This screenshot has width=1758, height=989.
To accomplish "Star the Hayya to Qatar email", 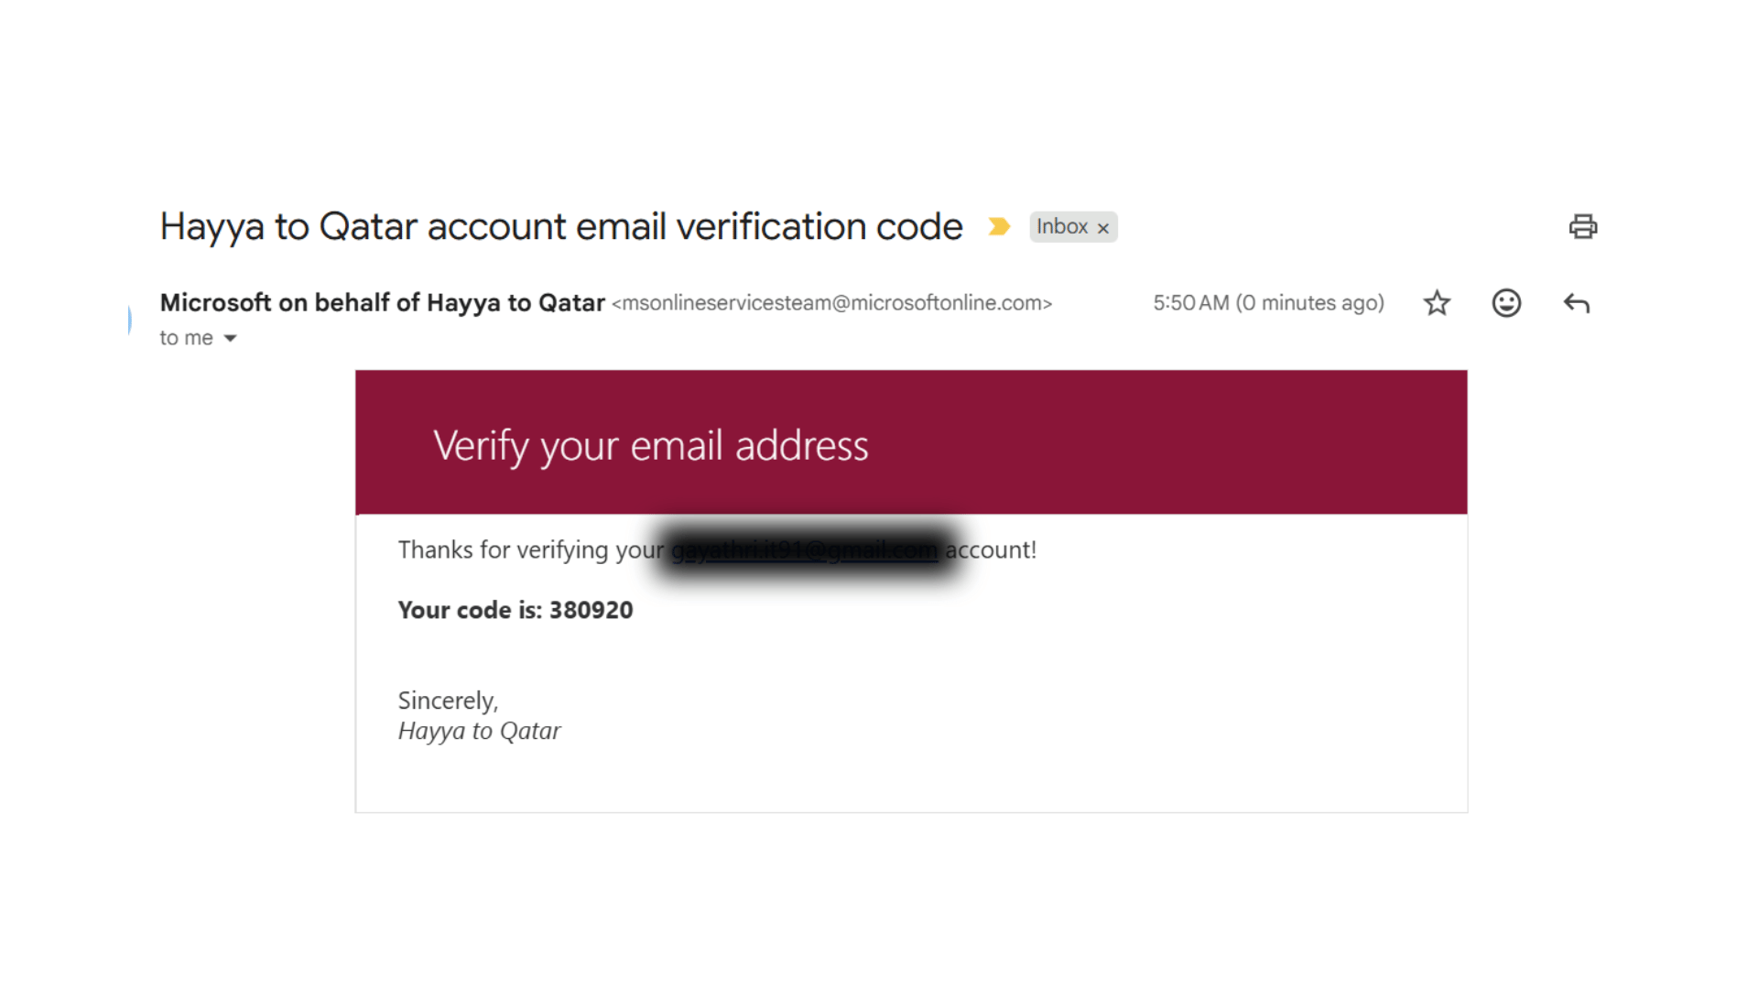I will (x=1437, y=303).
